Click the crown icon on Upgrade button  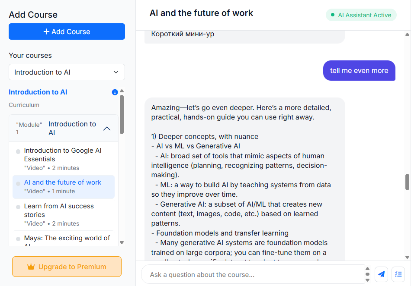coord(31,267)
